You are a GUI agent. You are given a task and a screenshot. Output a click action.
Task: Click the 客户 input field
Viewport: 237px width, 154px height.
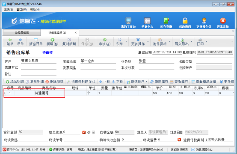(x=39, y=61)
